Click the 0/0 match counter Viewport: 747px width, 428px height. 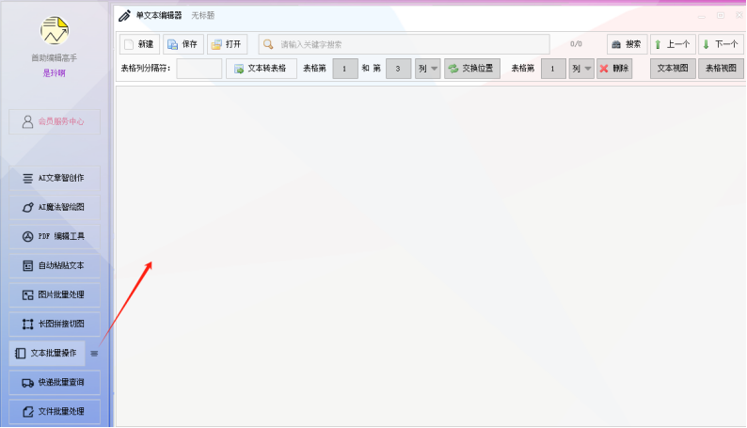pyautogui.click(x=576, y=44)
